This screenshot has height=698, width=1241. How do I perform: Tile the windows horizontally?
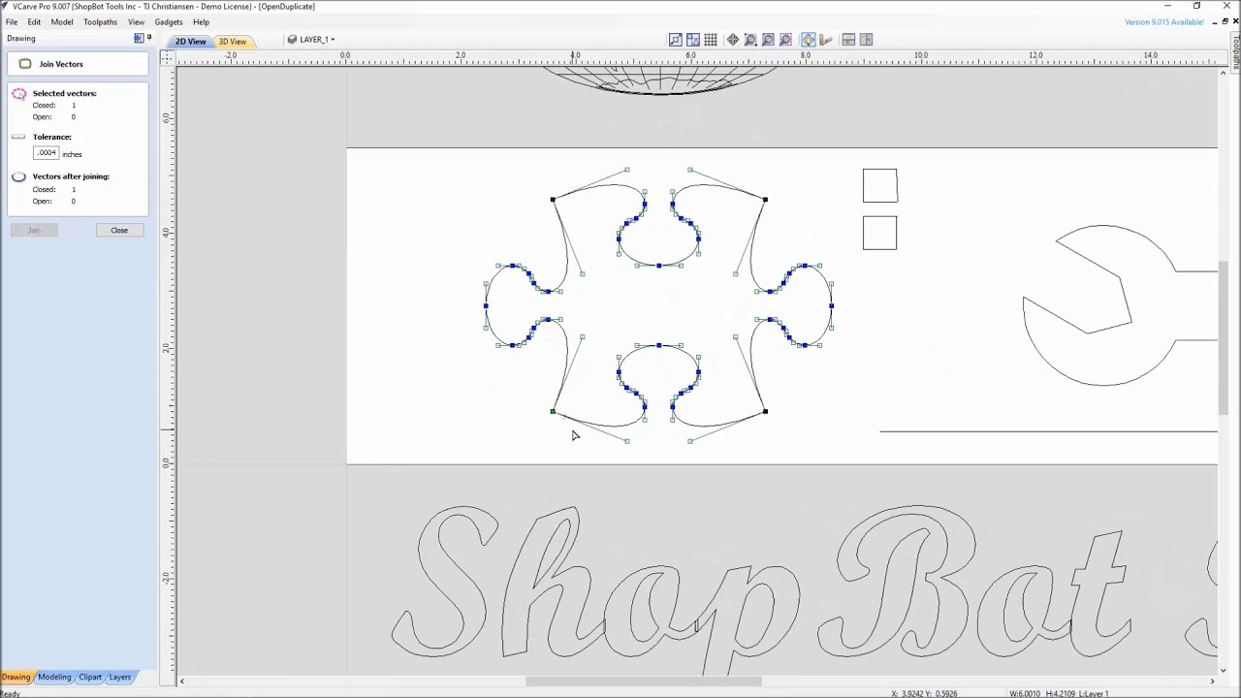848,40
